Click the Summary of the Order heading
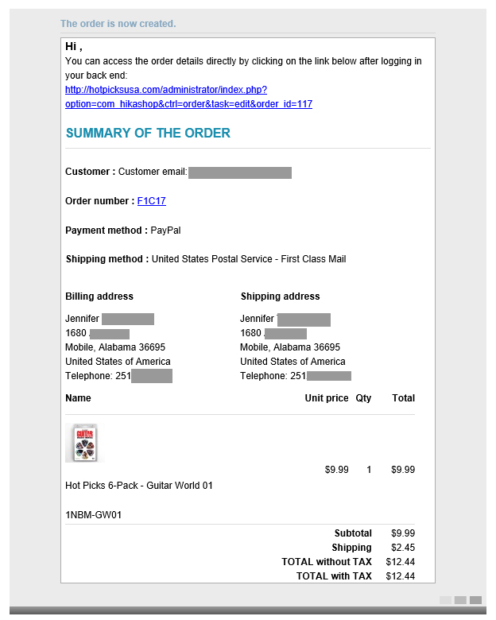Viewport: 496px width, 620px height. pyautogui.click(x=148, y=134)
